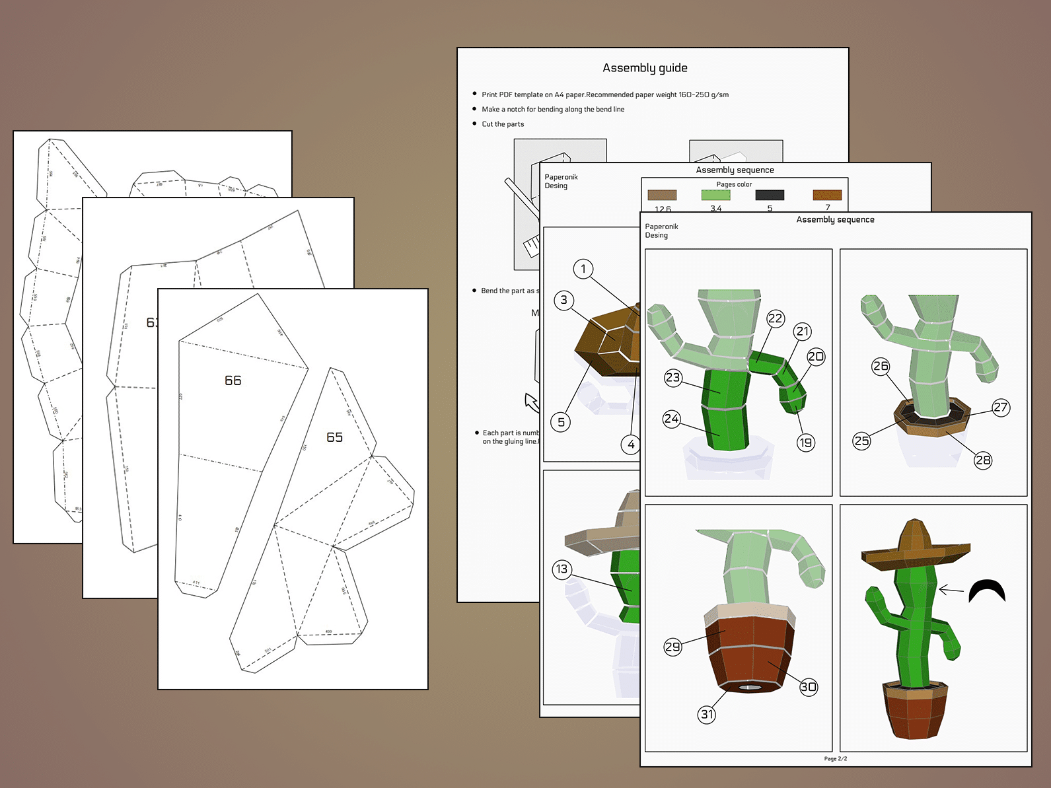Image resolution: width=1051 pixels, height=788 pixels.
Task: Select the paper part numbered 66
Action: click(x=233, y=380)
